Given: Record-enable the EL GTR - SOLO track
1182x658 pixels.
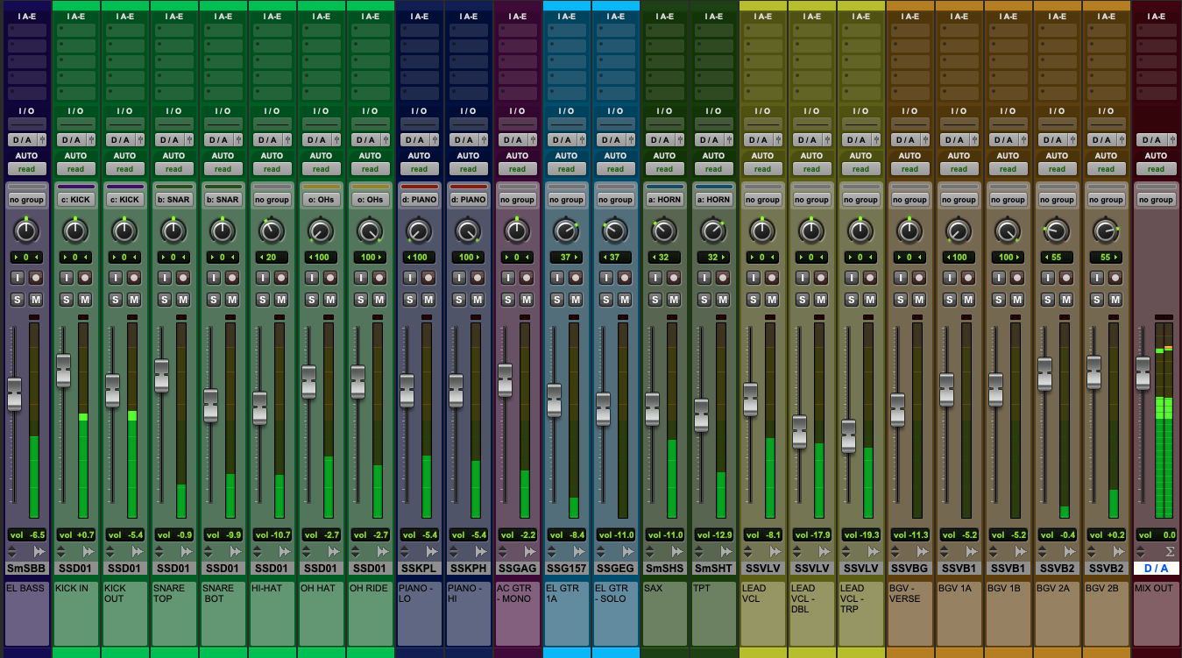Looking at the screenshot, I should [x=625, y=277].
